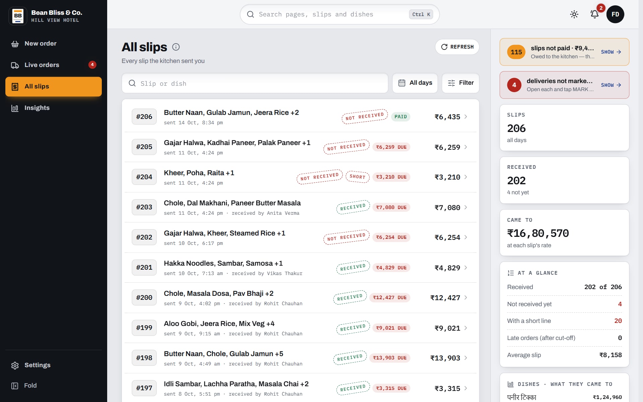This screenshot has height=402, width=643.
Task: Click PAID tag on slip #206
Action: (401, 117)
